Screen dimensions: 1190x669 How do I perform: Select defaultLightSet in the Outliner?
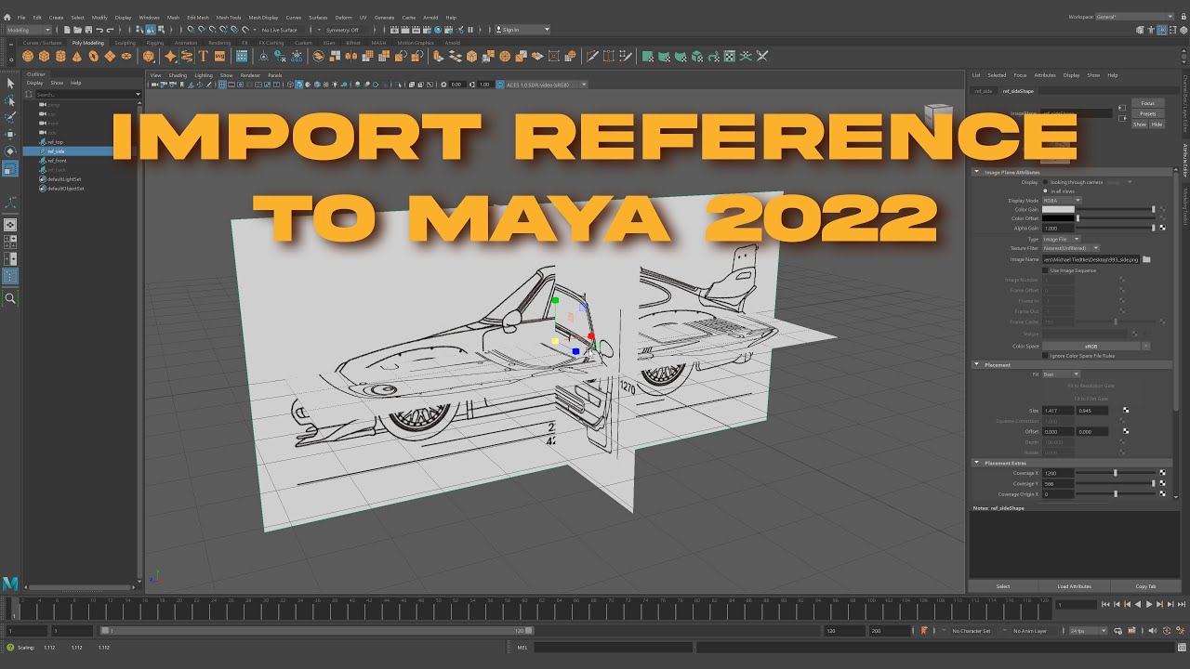tap(66, 179)
